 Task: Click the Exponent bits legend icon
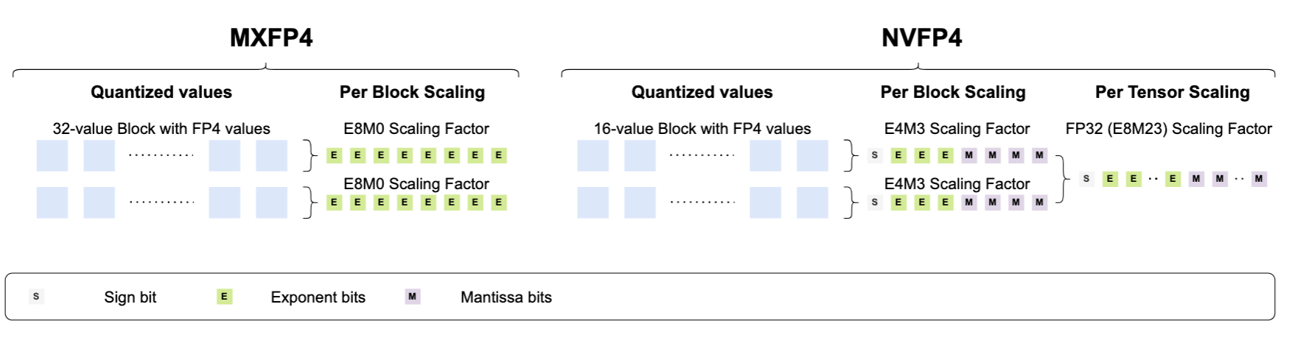point(225,297)
